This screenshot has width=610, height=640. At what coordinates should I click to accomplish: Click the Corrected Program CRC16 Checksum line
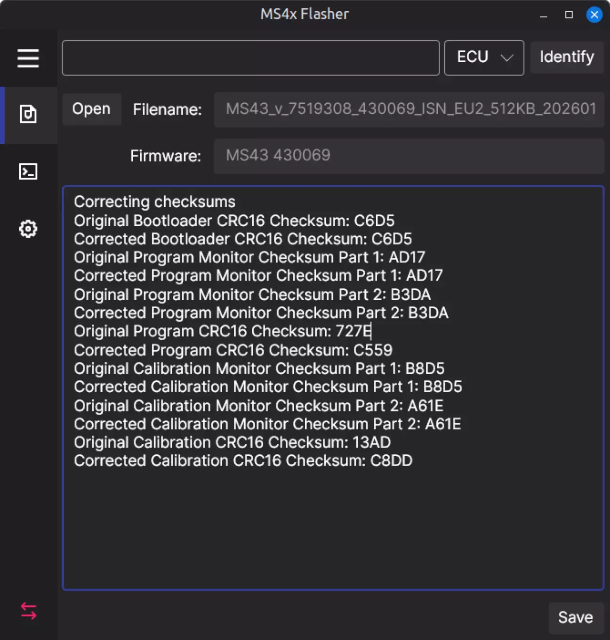[x=233, y=350]
